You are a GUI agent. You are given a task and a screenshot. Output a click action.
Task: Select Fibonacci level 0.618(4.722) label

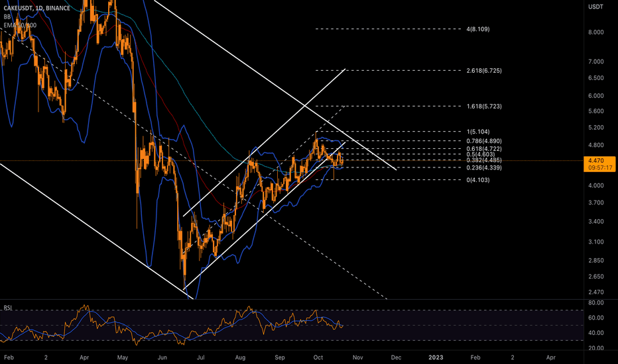tap(484, 149)
